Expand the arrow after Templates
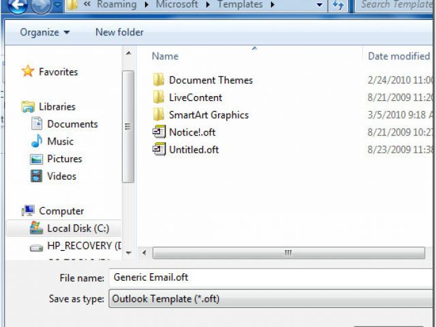The image size is (436, 327). pos(272,5)
